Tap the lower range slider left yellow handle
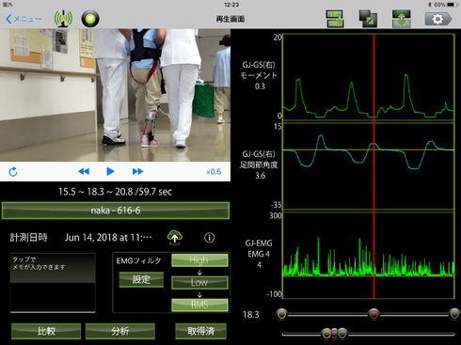The width and height of the screenshot is (461, 345). [326, 334]
